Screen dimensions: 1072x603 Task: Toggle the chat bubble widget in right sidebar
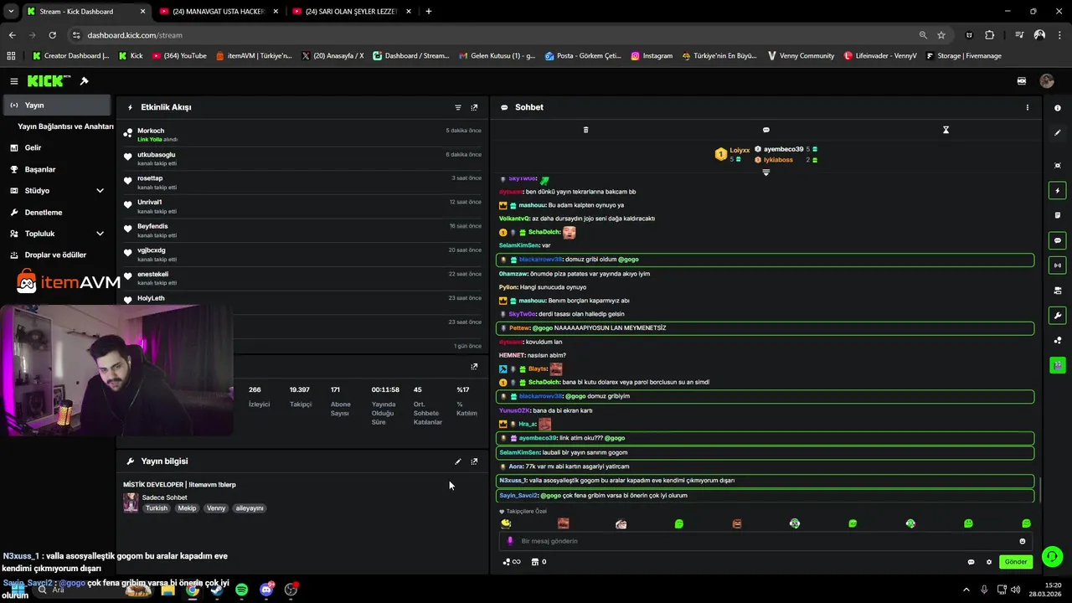point(1058,240)
